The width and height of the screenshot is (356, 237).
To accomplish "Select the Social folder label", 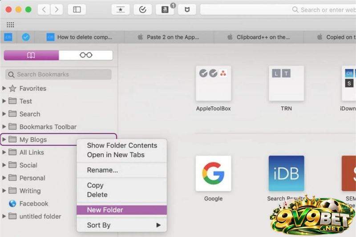I will (28, 165).
